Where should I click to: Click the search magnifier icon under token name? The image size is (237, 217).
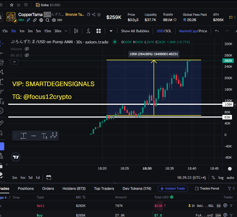click(x=48, y=20)
